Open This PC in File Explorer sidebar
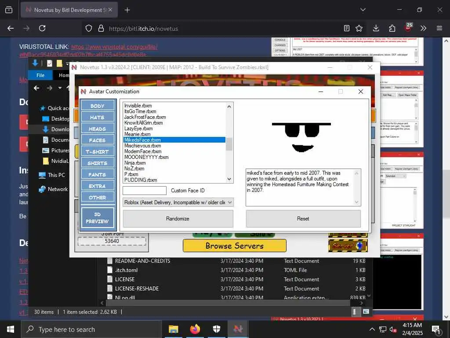Image resolution: width=450 pixels, height=338 pixels. click(x=52, y=175)
